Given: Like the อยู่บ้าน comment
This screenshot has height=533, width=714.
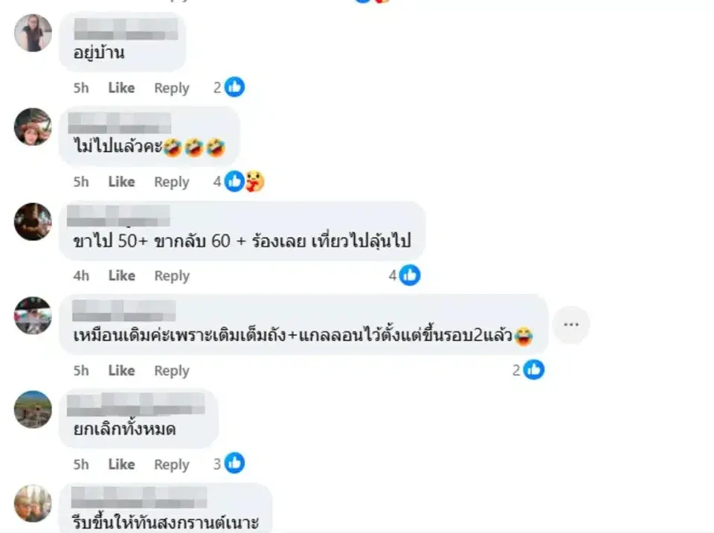Looking at the screenshot, I should (x=121, y=88).
